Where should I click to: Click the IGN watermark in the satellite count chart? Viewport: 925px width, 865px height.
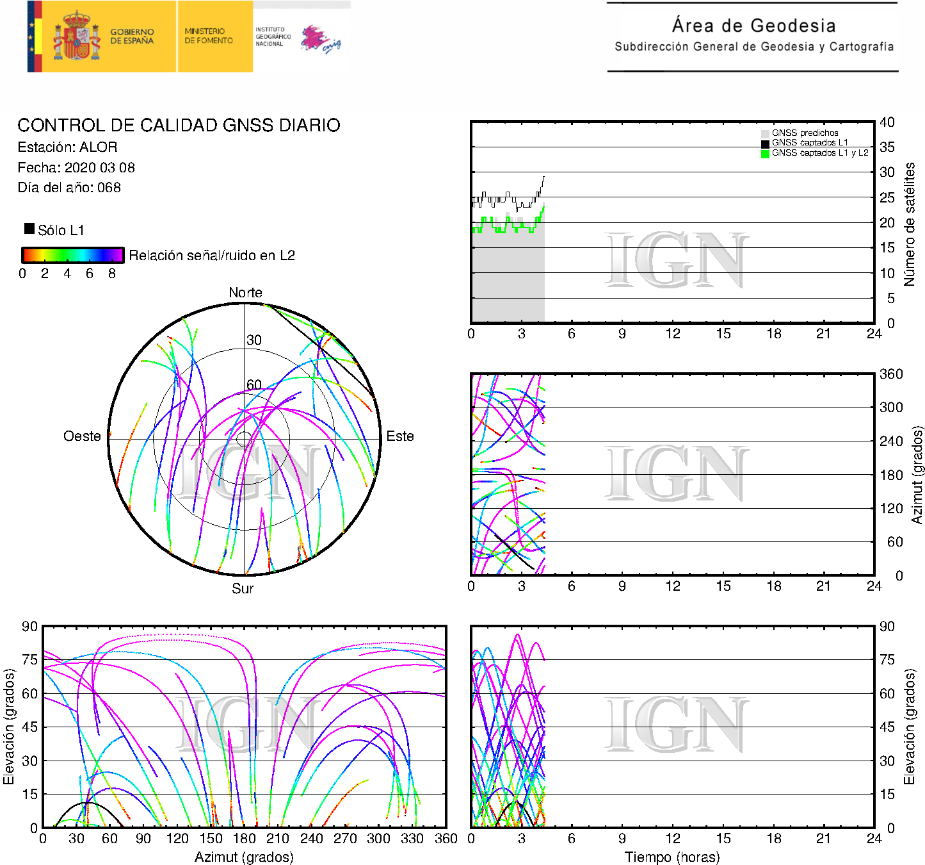tap(676, 261)
